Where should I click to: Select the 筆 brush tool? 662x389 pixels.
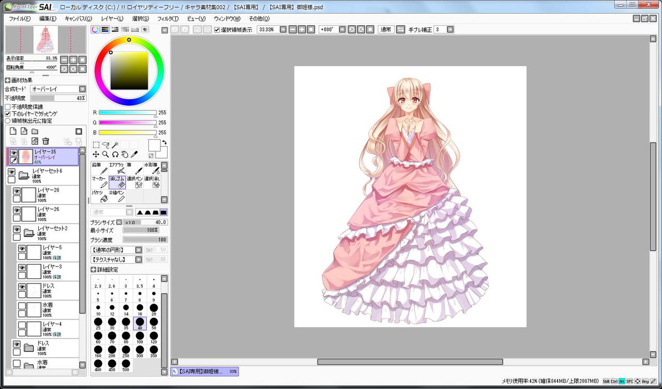pos(135,168)
